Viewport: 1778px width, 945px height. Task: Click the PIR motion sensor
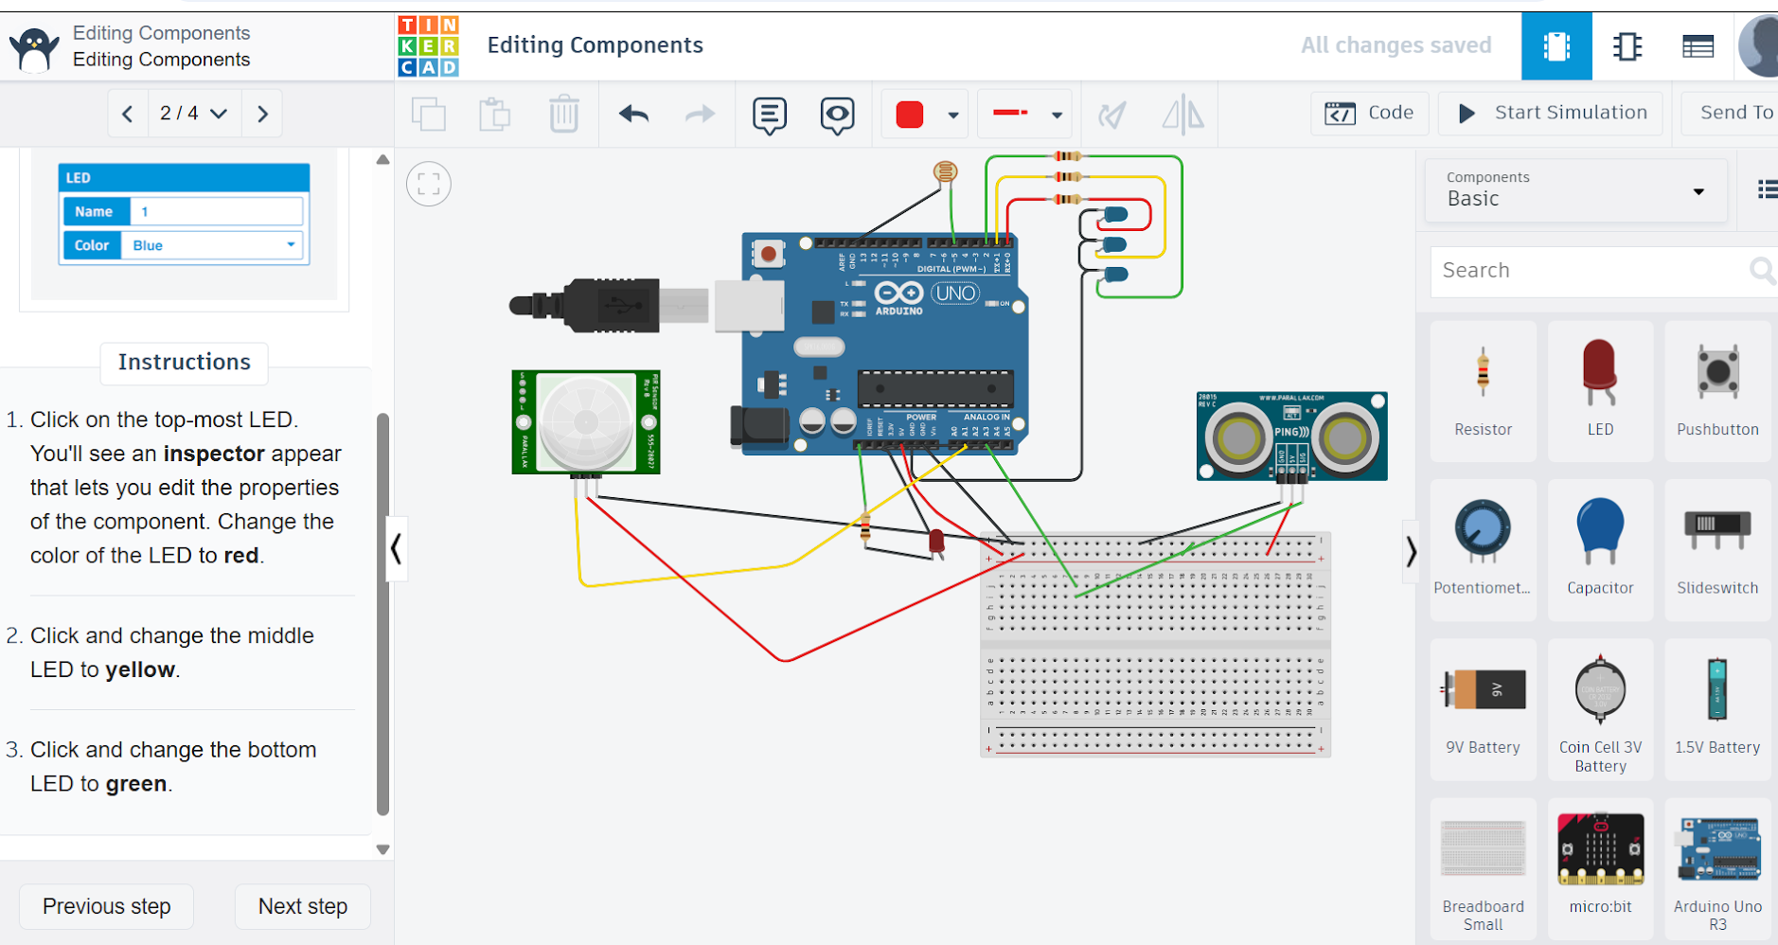tap(586, 422)
